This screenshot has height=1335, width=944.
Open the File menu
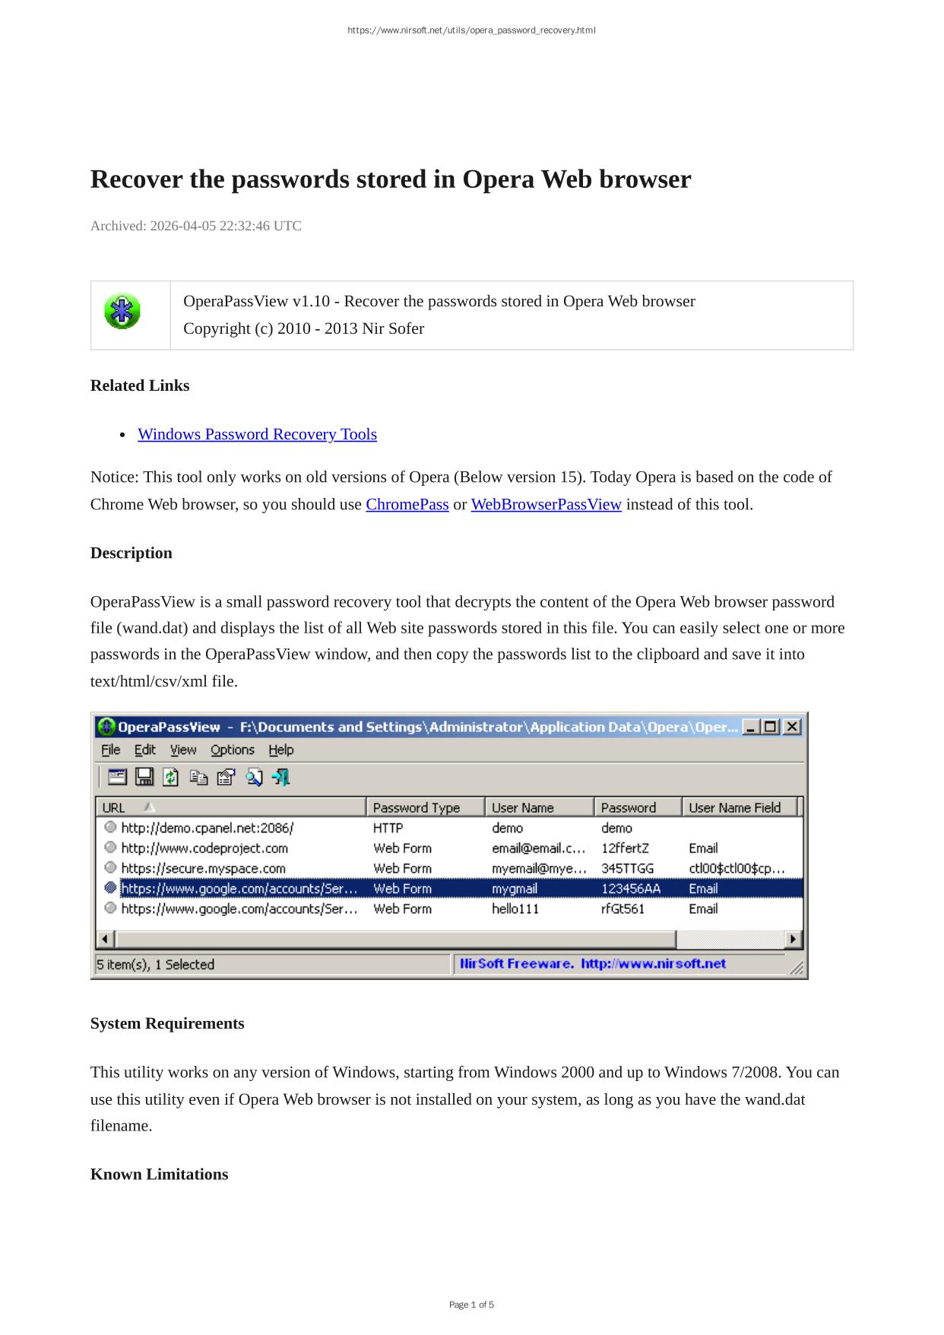coord(111,750)
